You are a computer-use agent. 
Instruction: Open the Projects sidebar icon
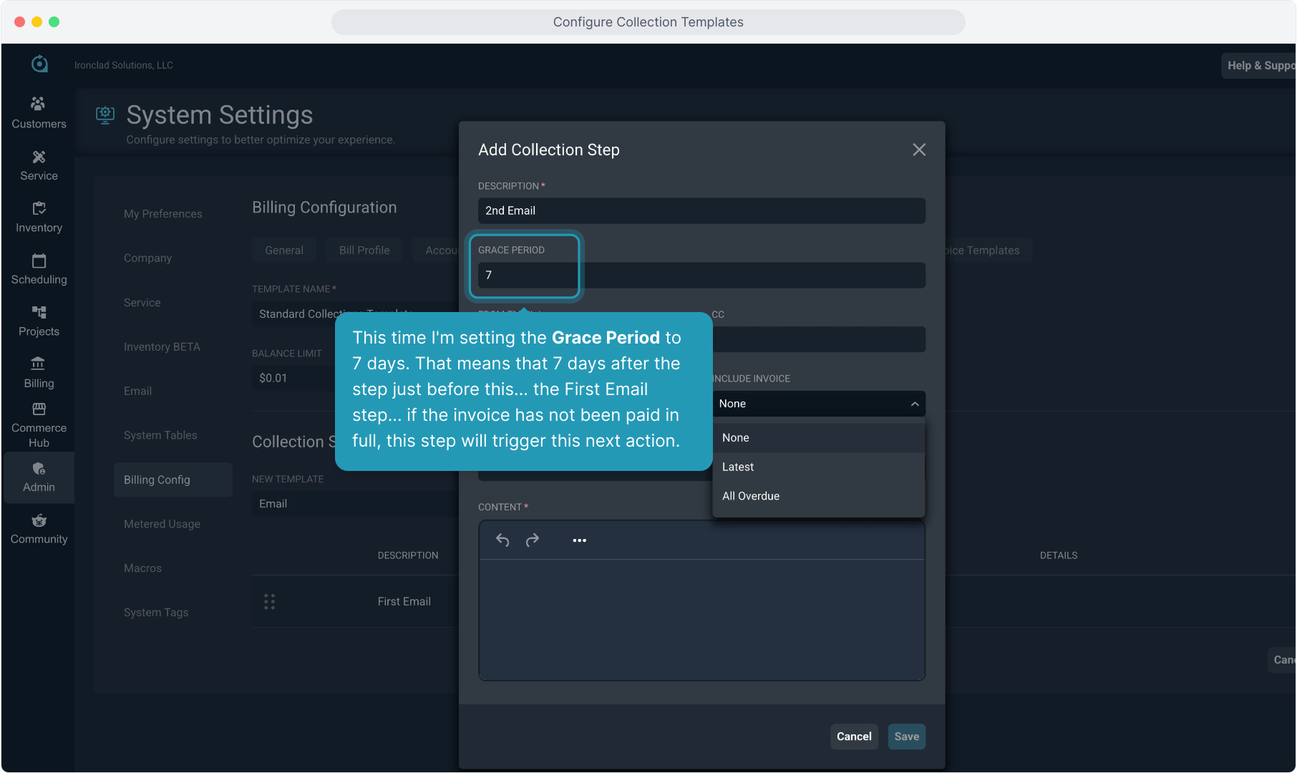39,313
